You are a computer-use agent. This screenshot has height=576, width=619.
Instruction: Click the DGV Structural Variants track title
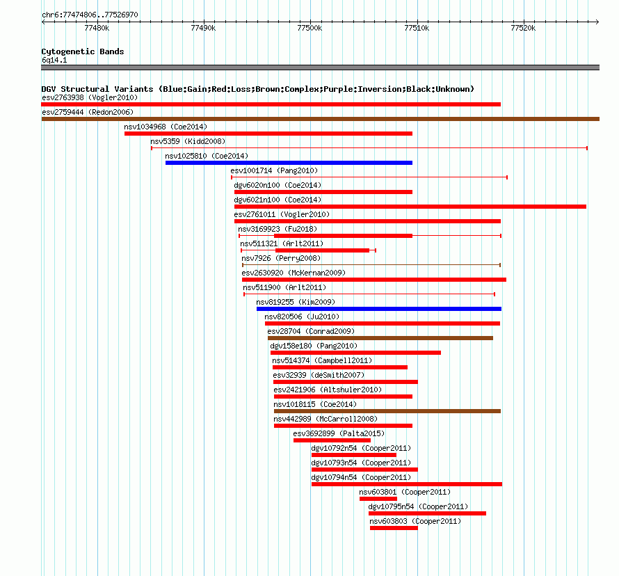coord(257,89)
